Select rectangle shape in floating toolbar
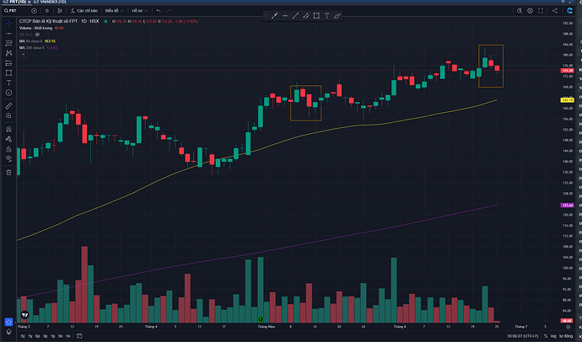Viewport: 582px width, 342px height. [x=316, y=15]
